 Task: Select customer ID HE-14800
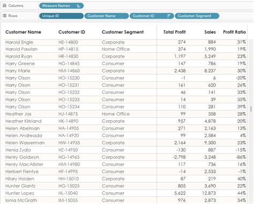pyautogui.click(x=68, y=42)
